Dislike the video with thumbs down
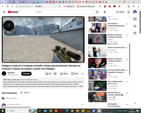Viewport: 141px width, 113px height. [55, 74]
